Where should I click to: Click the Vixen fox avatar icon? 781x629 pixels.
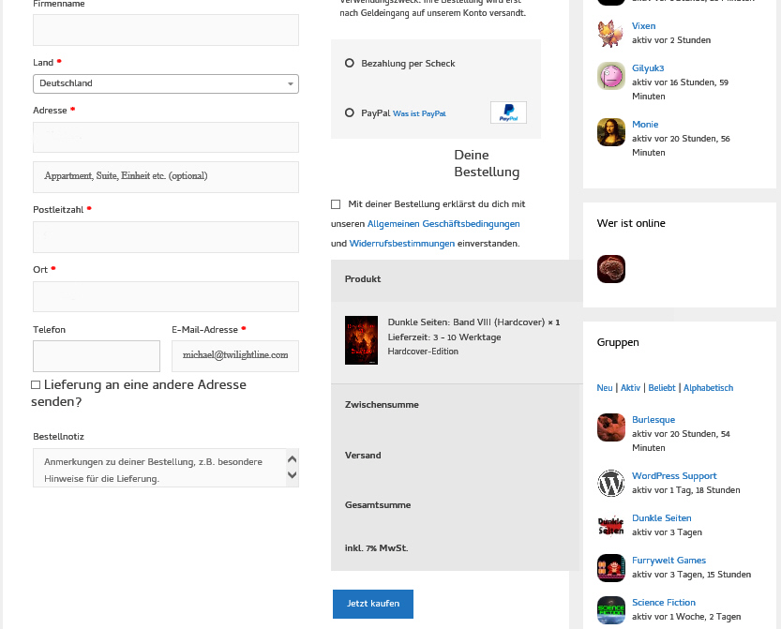(x=610, y=34)
